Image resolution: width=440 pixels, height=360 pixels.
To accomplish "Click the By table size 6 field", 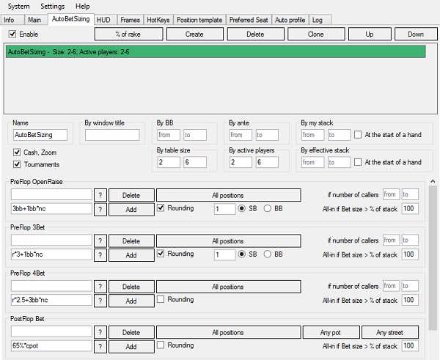I will (x=195, y=162).
